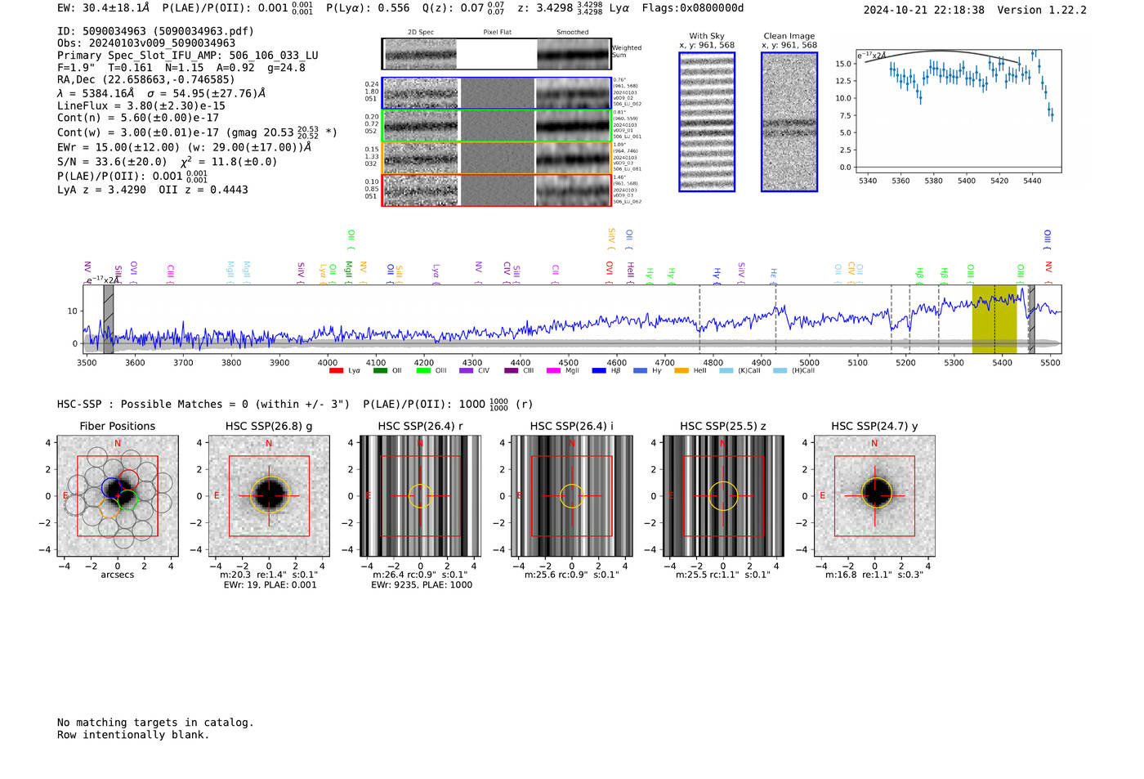1144x779 pixels.
Task: Click the EWr = 15.00(±12.00) line
Action: click(x=185, y=147)
